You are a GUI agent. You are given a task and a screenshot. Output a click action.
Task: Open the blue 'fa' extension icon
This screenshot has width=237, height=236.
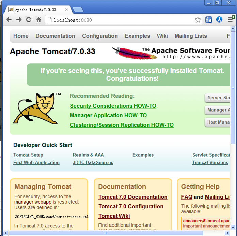[x=208, y=20]
